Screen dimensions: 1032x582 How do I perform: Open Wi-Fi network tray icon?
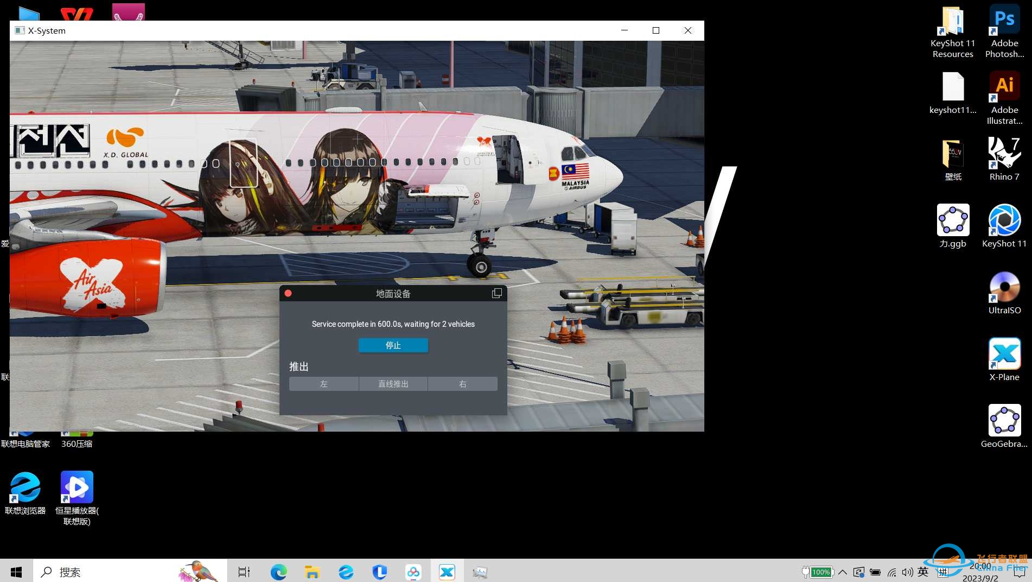(x=891, y=572)
